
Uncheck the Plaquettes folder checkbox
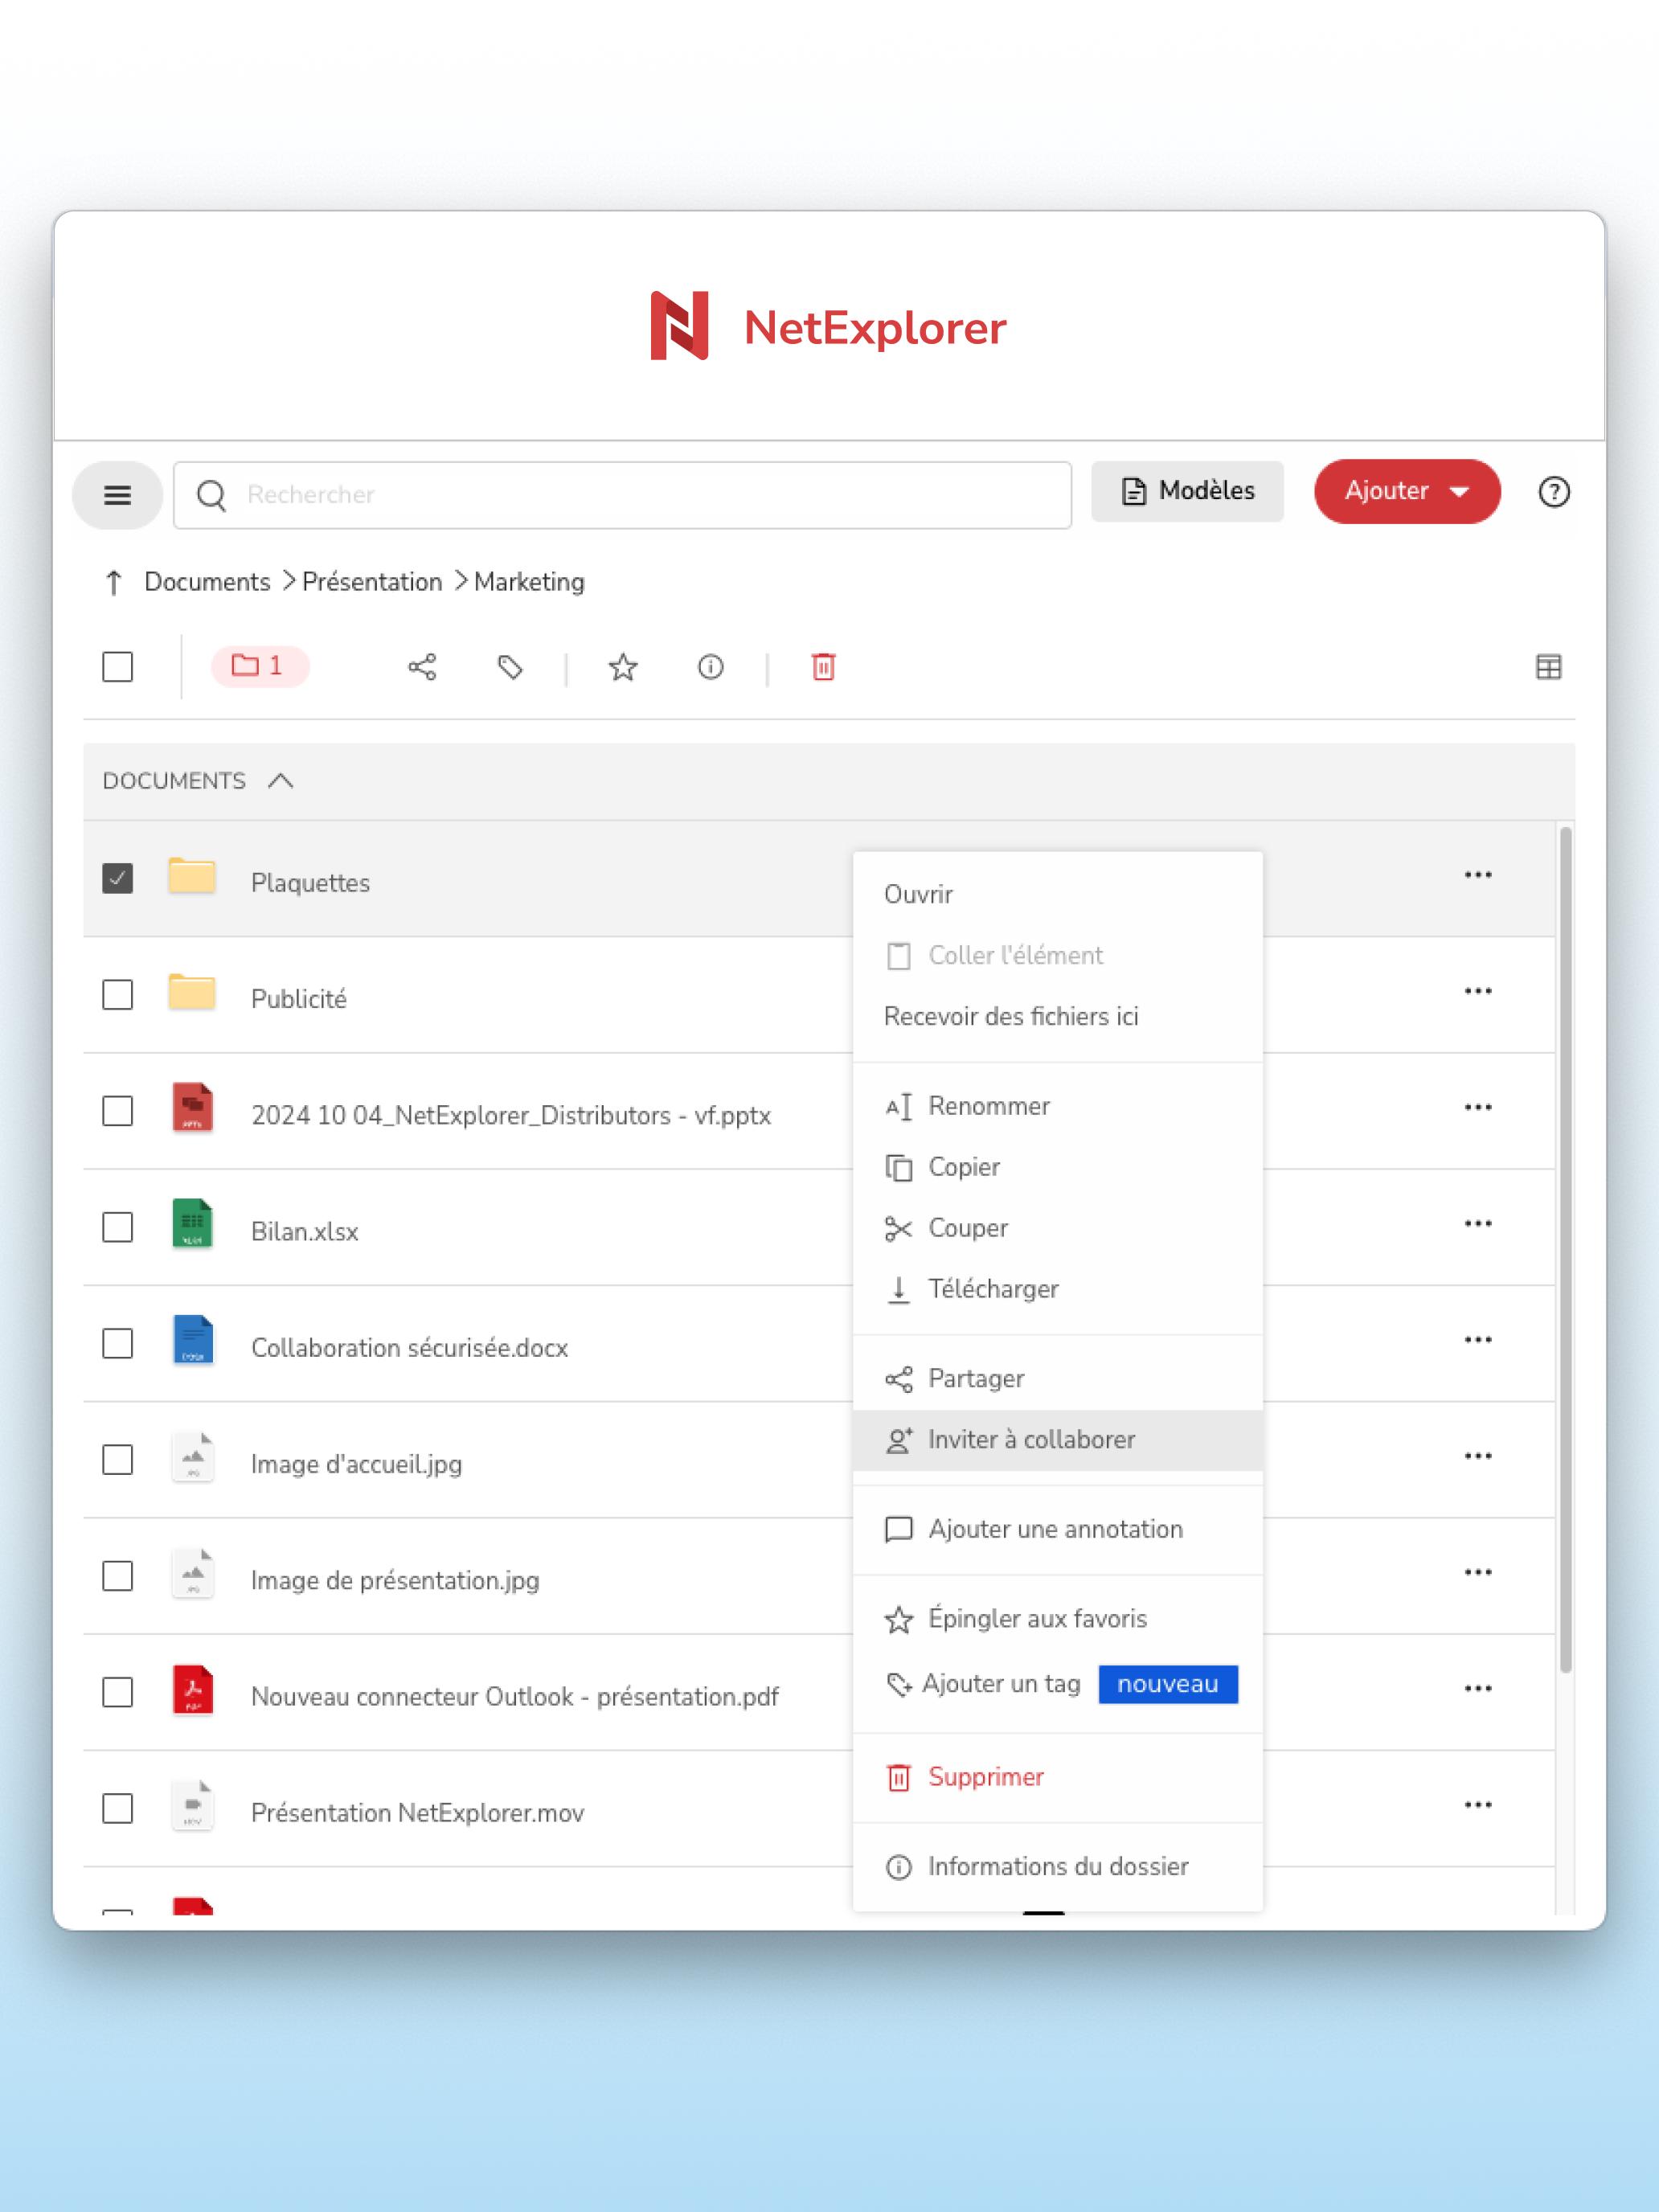118,878
